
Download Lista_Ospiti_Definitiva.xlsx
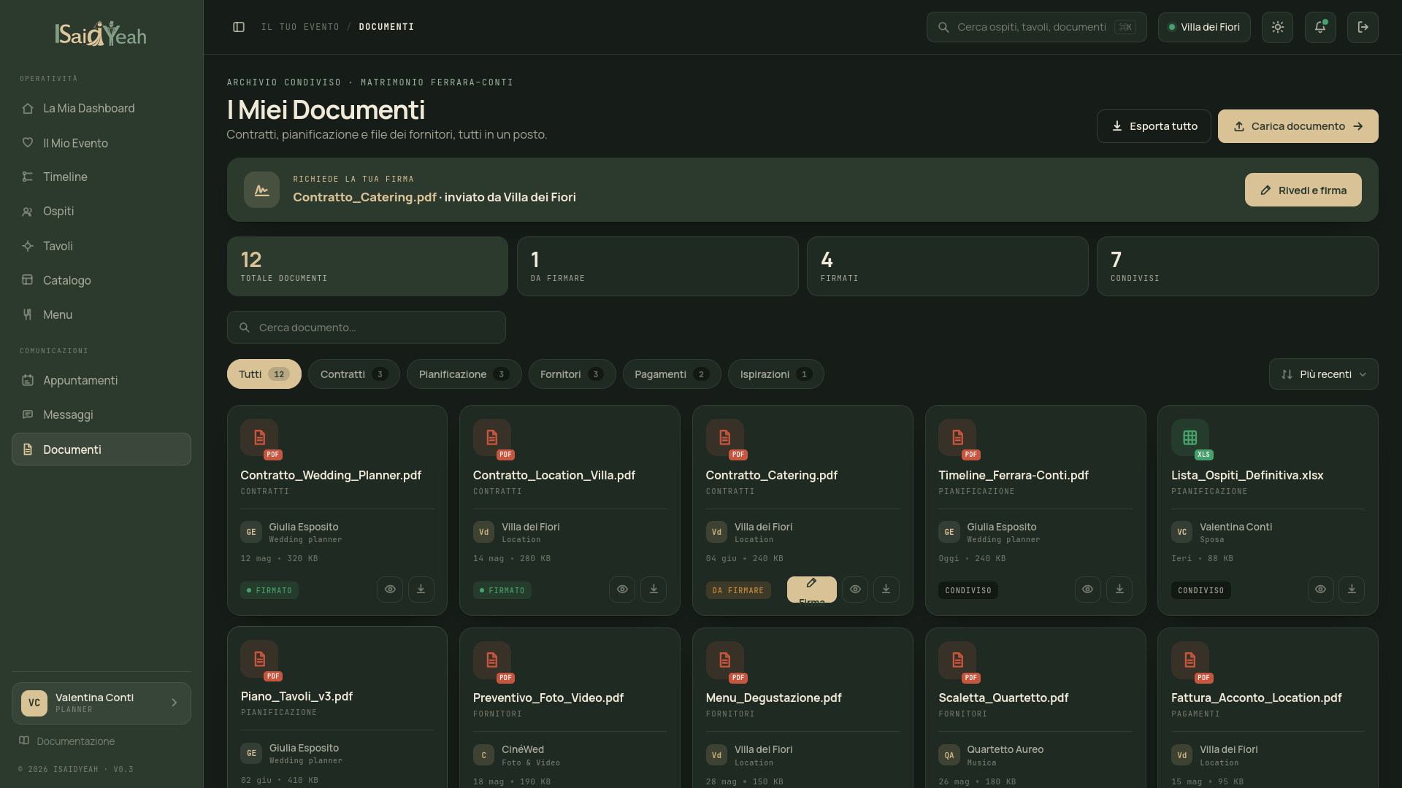click(1352, 590)
